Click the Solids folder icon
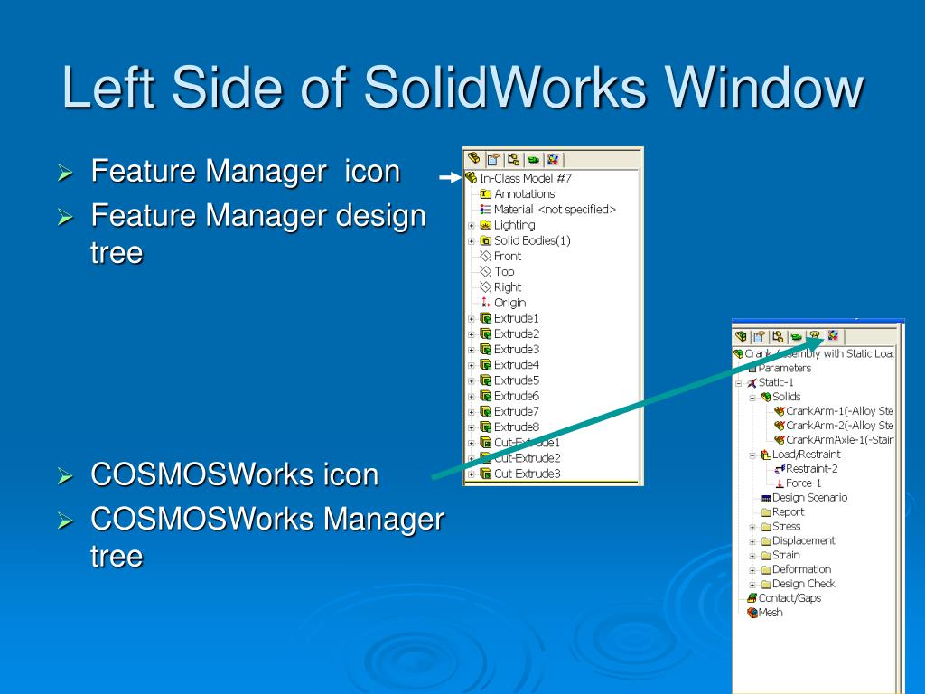 pyautogui.click(x=766, y=397)
